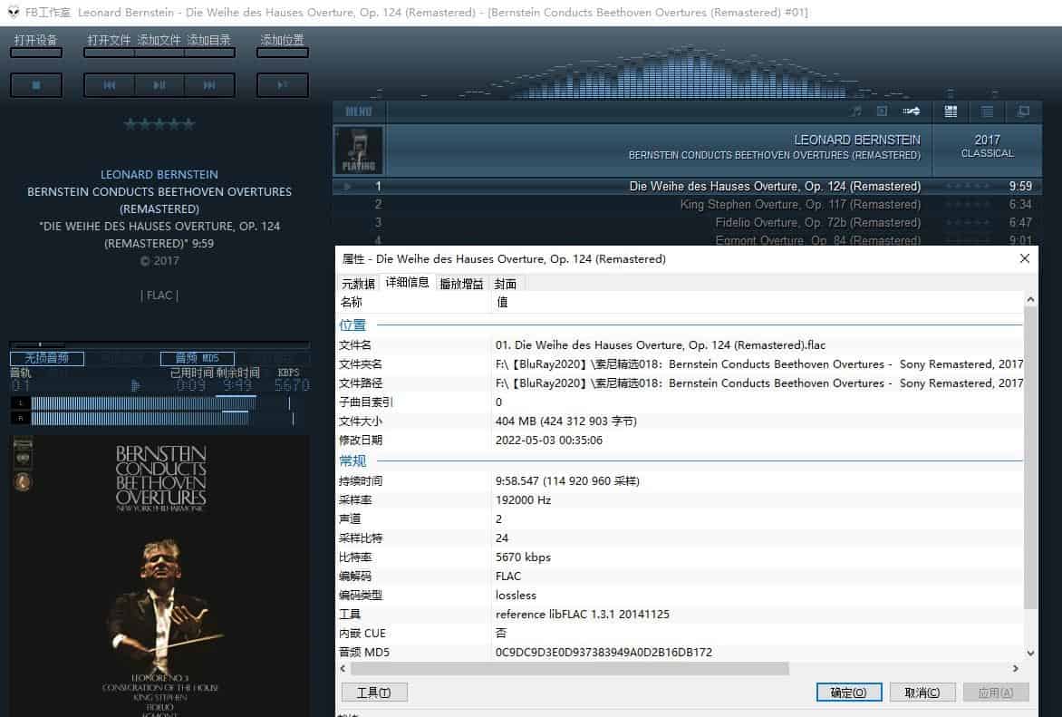Click the left arrow of the horizontal scrollbar
Image resolution: width=1062 pixels, height=717 pixels.
(343, 668)
